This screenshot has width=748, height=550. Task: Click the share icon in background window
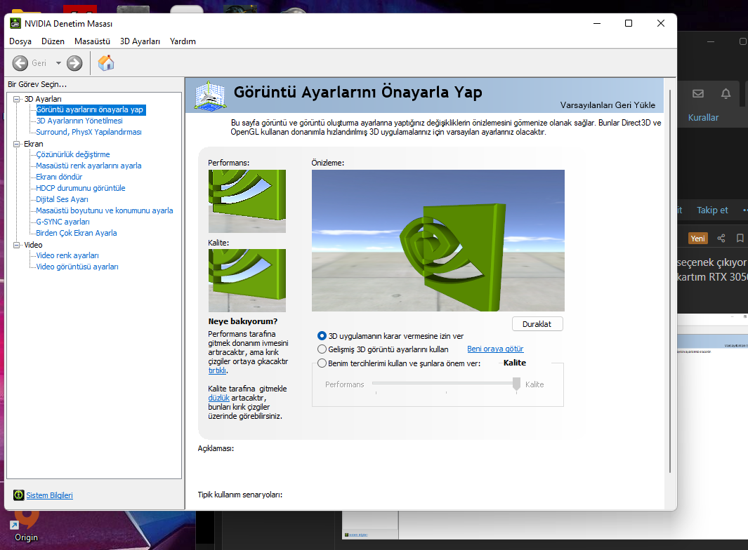point(721,239)
